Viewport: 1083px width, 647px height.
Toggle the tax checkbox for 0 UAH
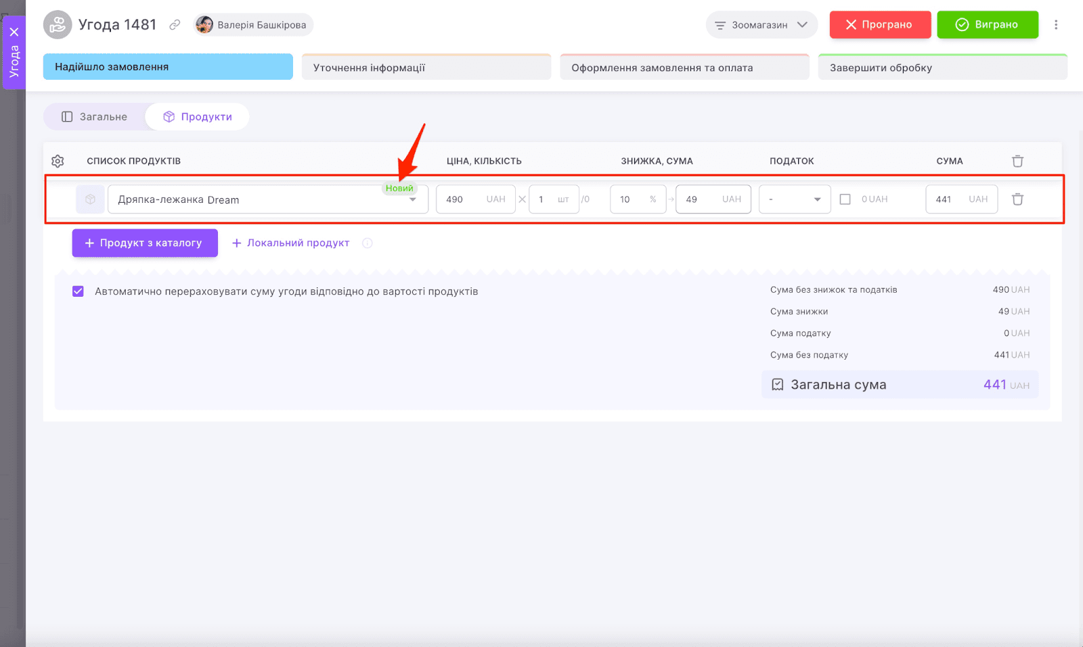[845, 199]
